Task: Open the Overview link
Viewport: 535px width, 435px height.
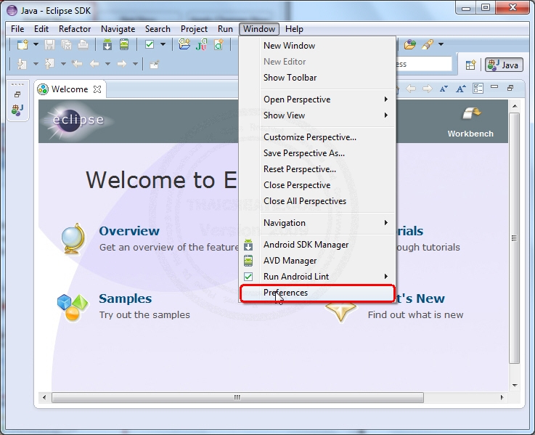Action: click(x=129, y=231)
